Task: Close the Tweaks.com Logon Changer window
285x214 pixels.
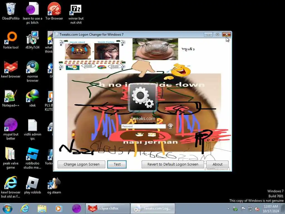Action: pyautogui.click(x=227, y=34)
